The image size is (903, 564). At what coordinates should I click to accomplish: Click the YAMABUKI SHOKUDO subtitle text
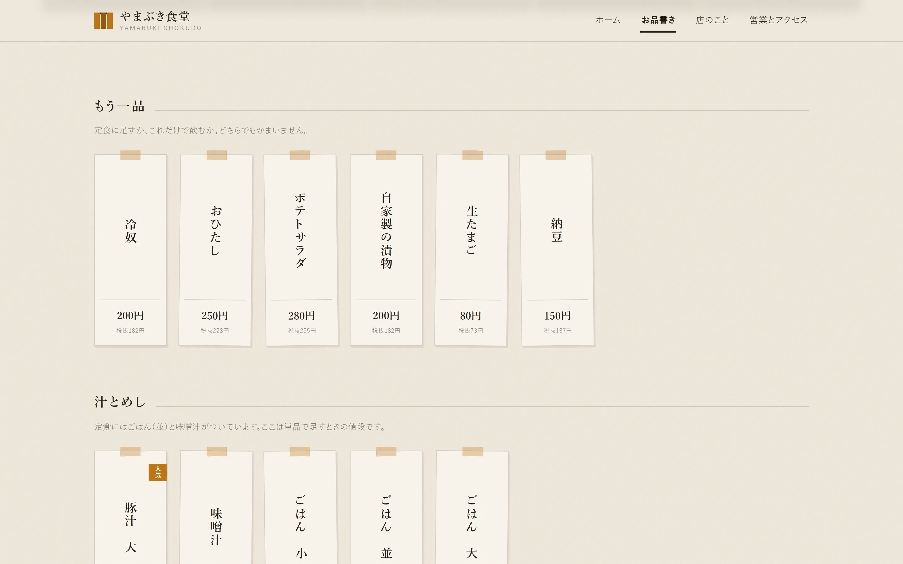tap(161, 28)
